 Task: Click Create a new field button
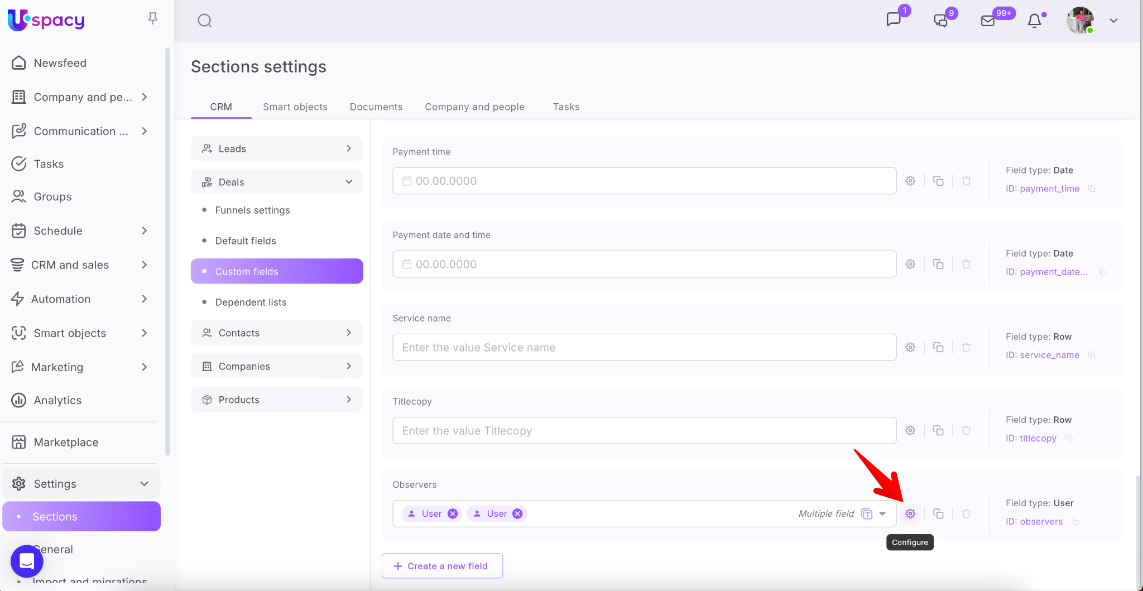click(x=442, y=566)
